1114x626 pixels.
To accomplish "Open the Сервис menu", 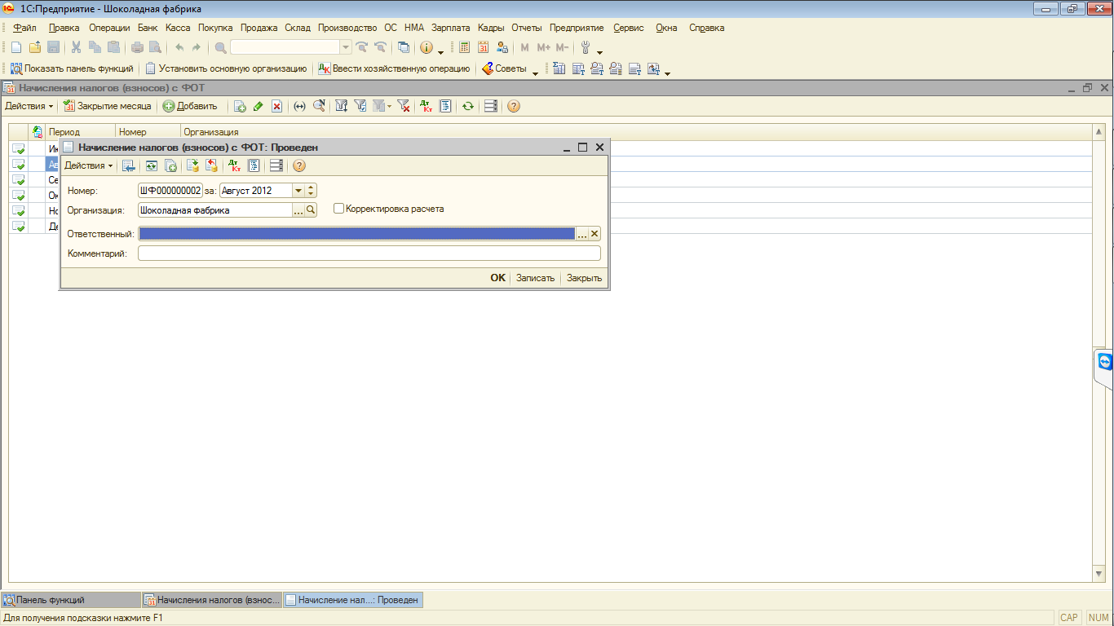I will coord(629,28).
